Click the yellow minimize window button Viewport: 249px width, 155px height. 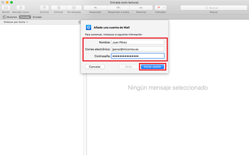(7, 2)
